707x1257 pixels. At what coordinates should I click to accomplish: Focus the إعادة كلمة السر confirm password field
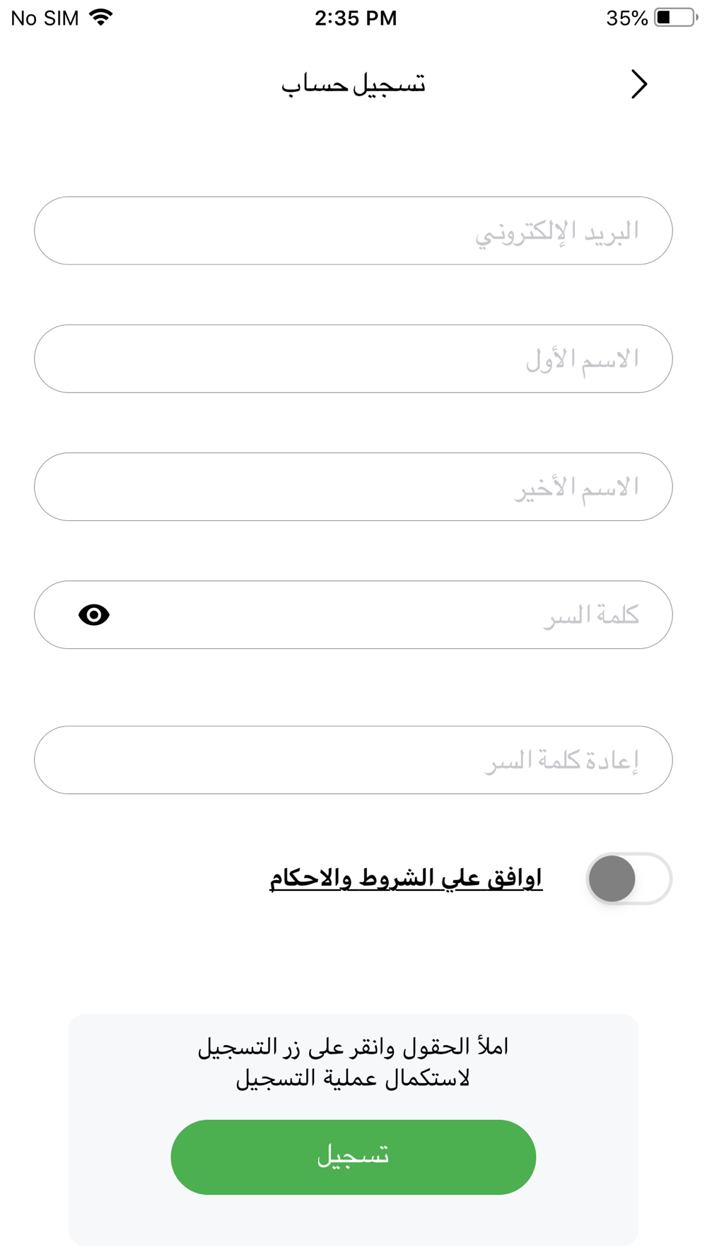[x=353, y=760]
